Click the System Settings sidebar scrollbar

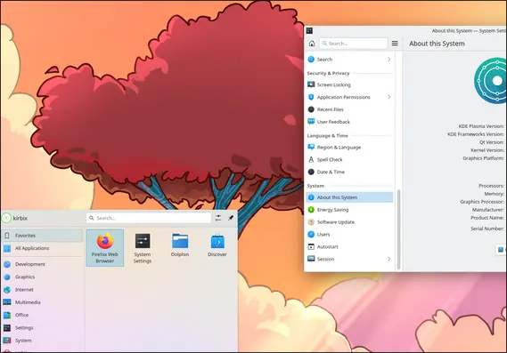pos(398,229)
